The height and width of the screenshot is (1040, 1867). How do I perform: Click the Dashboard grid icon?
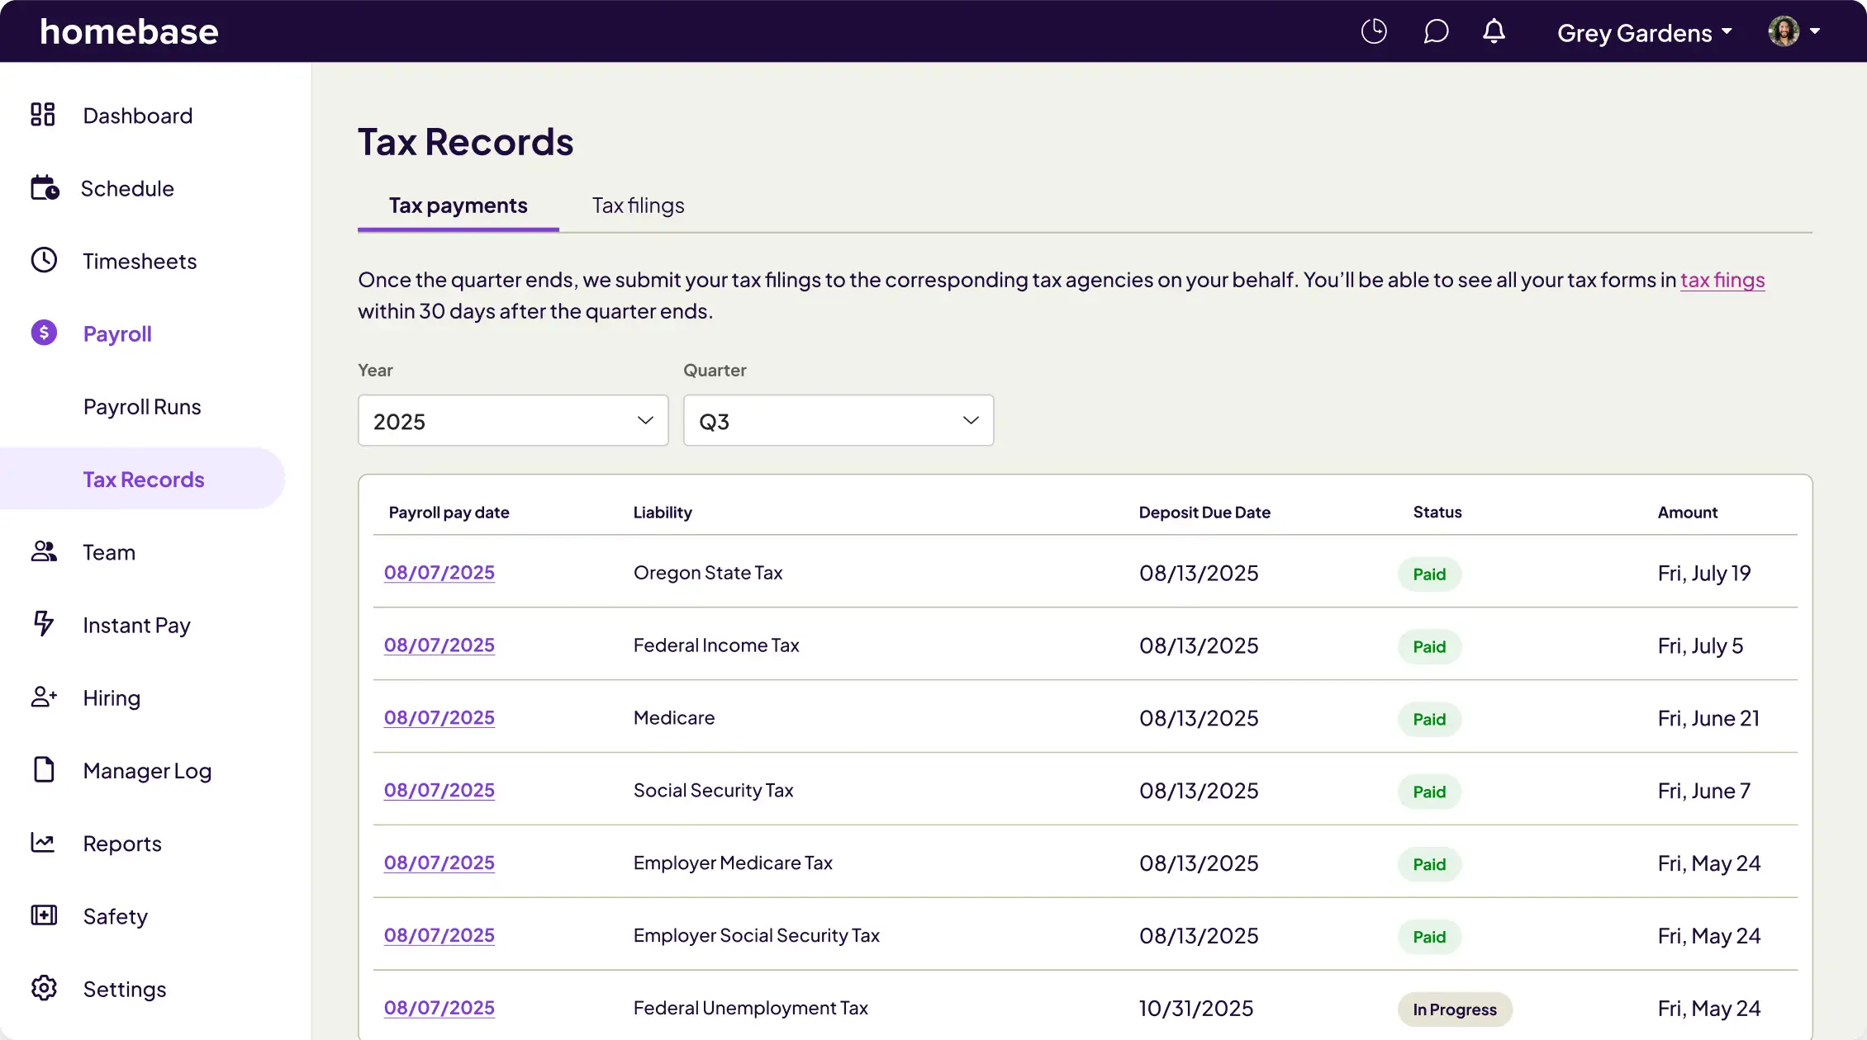point(43,115)
